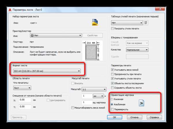Enable Скрывать объекты листа checkbox
This screenshot has height=129, width=173.
click(112, 88)
